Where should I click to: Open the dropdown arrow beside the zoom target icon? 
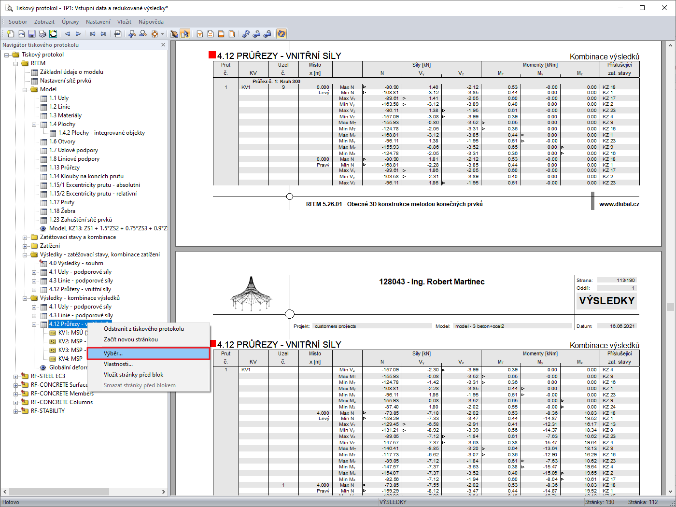162,34
